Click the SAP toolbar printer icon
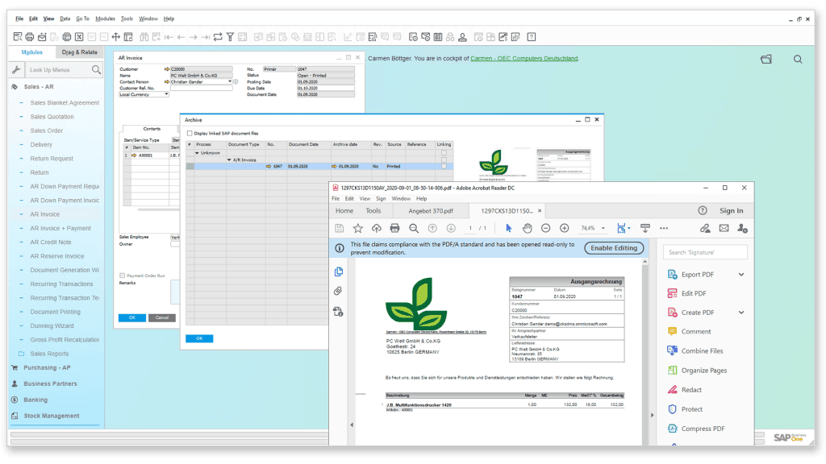 tap(30, 37)
